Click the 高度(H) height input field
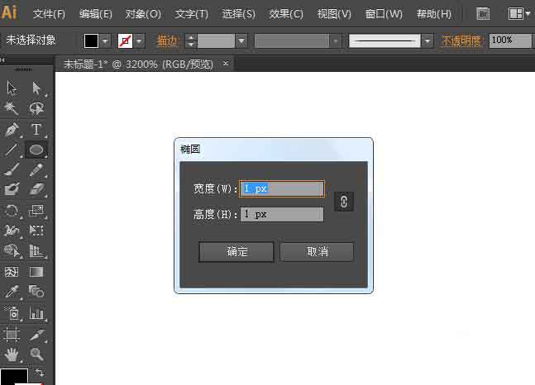Screen dimensions: 535x385 tap(282, 214)
